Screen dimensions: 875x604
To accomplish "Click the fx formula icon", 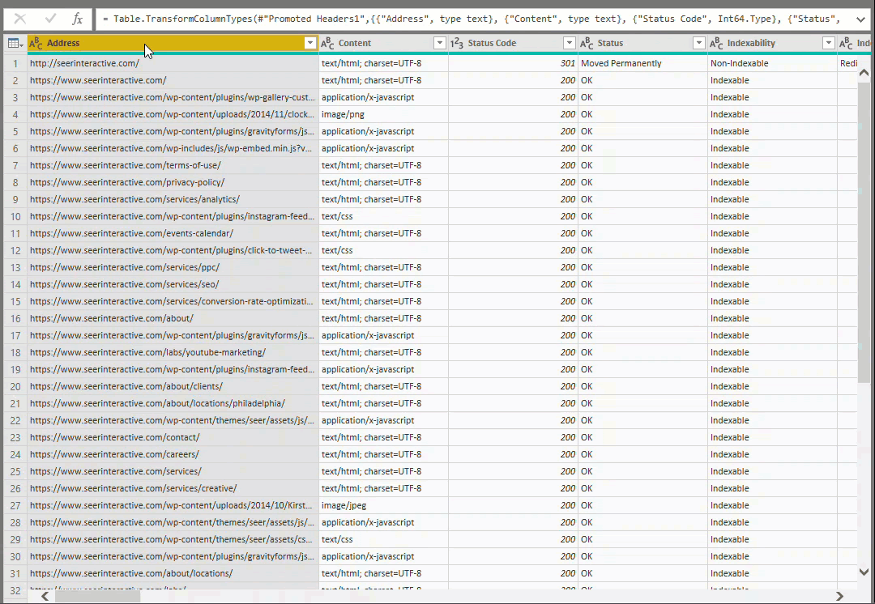I will [x=78, y=18].
